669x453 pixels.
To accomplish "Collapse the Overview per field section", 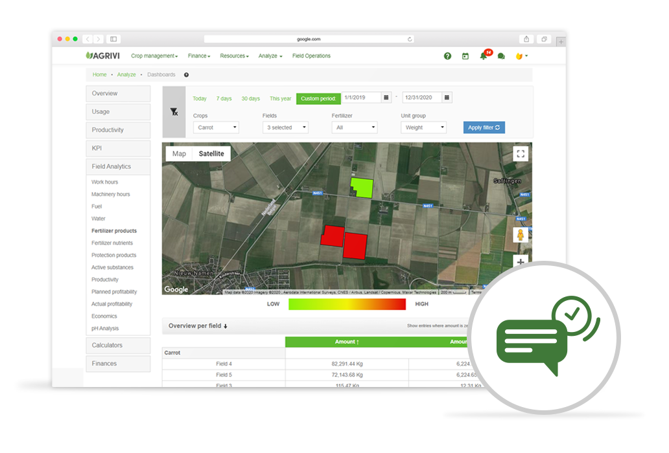I will [198, 326].
